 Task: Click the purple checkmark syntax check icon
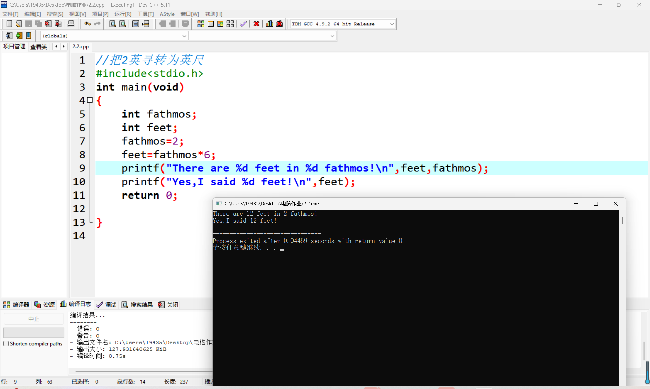pos(243,24)
